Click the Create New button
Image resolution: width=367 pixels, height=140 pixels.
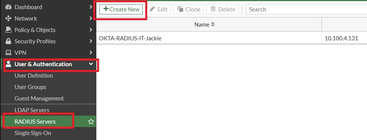point(121,9)
